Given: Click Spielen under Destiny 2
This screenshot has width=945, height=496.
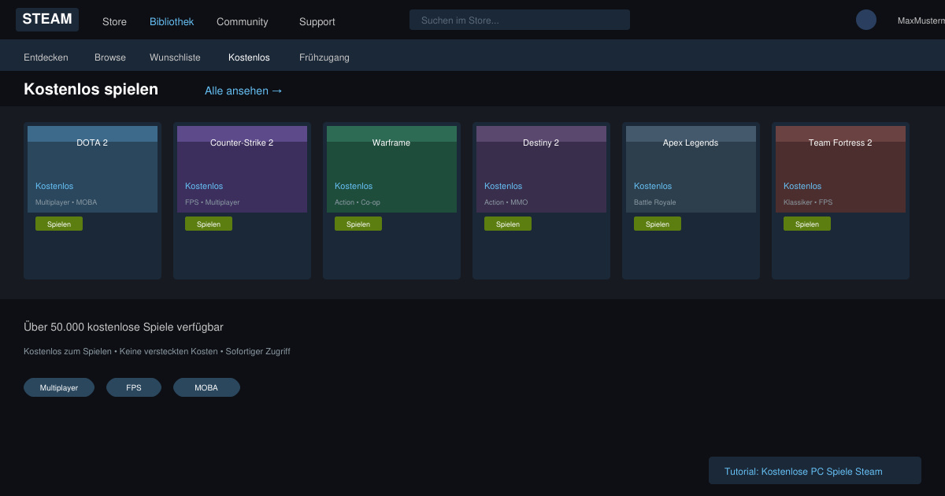Looking at the screenshot, I should click(x=508, y=224).
